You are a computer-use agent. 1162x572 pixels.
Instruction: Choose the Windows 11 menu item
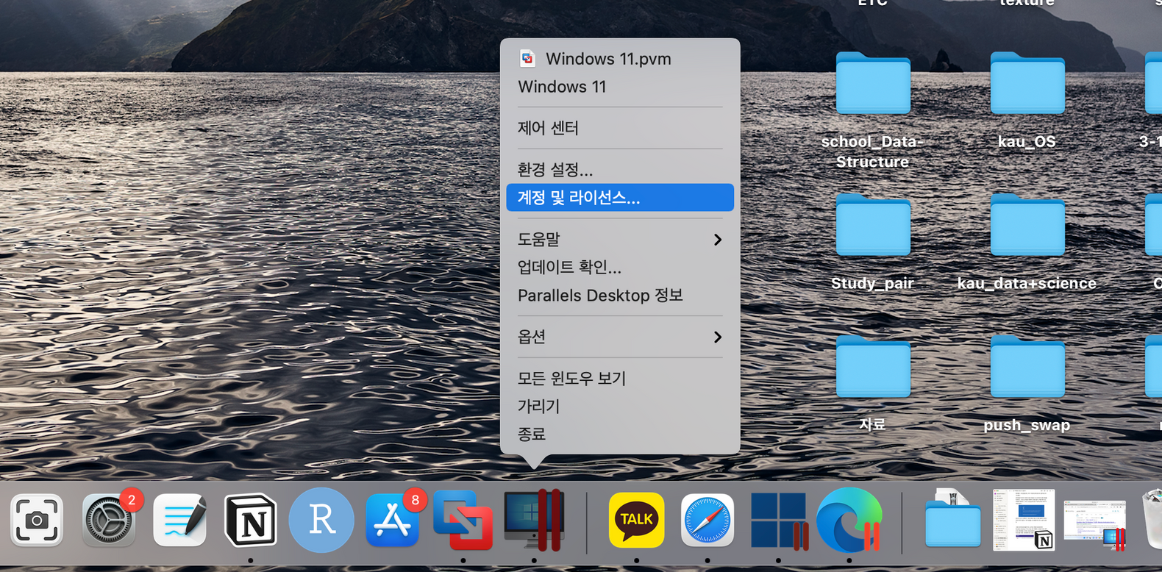point(620,87)
